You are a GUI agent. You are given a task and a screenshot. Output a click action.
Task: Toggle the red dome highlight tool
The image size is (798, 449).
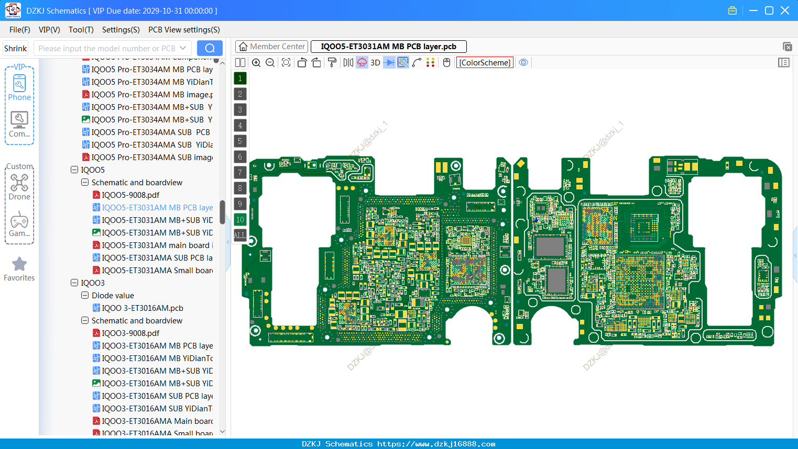[362, 63]
